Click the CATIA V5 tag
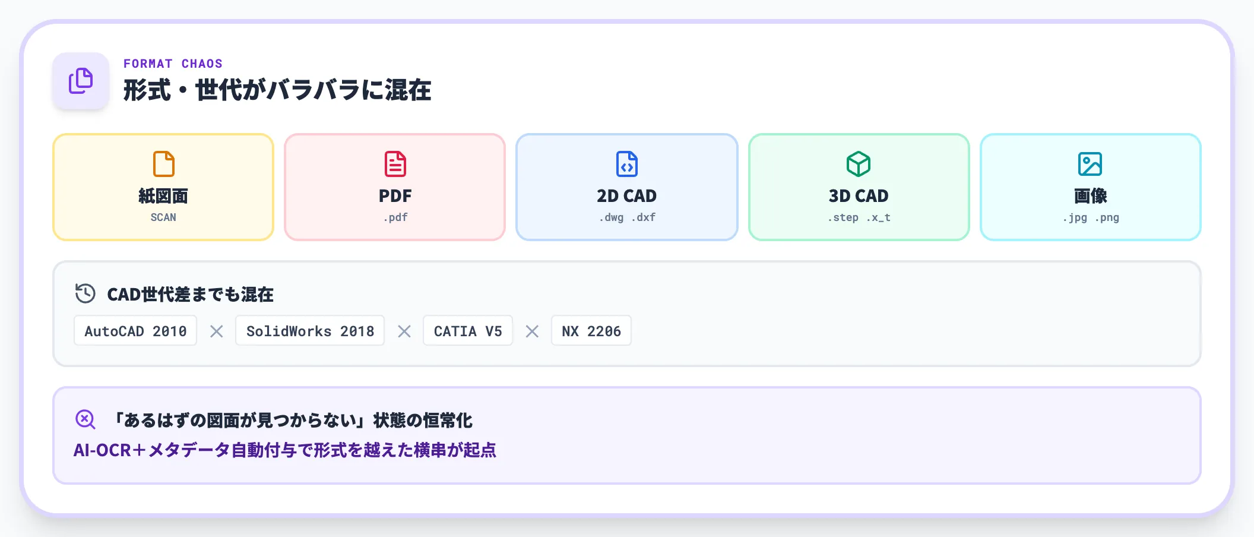 pos(468,331)
